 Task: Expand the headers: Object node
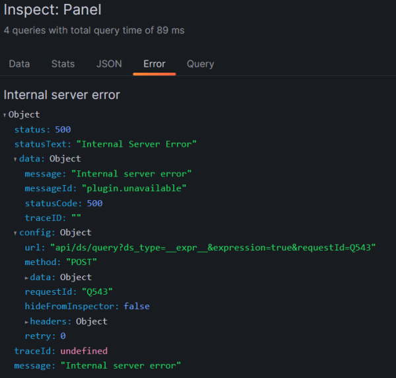(26, 322)
